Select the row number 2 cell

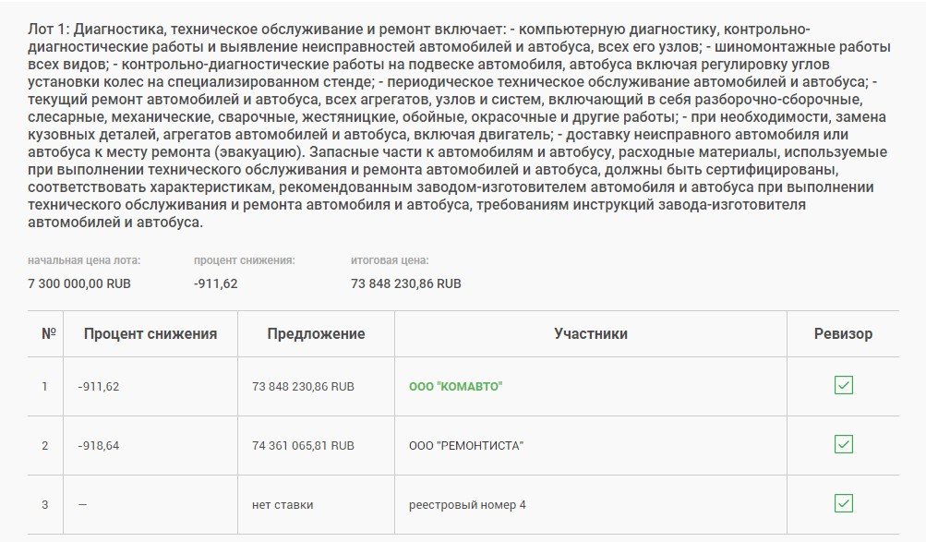pos(44,445)
